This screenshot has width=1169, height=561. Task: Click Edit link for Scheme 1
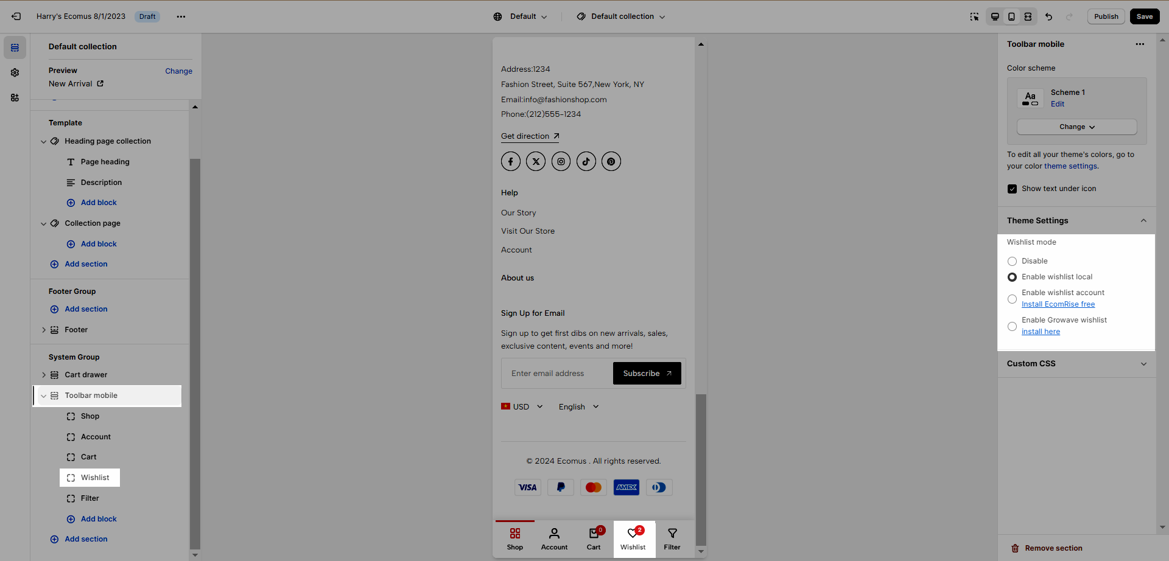[1058, 104]
